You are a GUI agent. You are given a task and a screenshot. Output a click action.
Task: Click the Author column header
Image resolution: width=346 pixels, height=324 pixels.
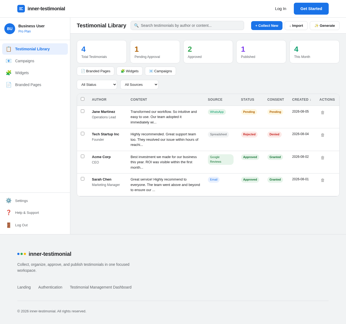[99, 100]
